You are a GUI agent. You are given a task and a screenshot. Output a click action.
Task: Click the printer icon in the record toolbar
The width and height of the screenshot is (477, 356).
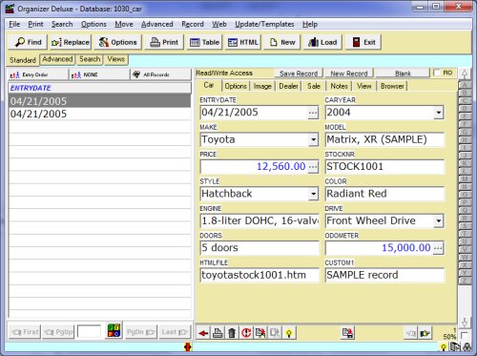tap(218, 333)
